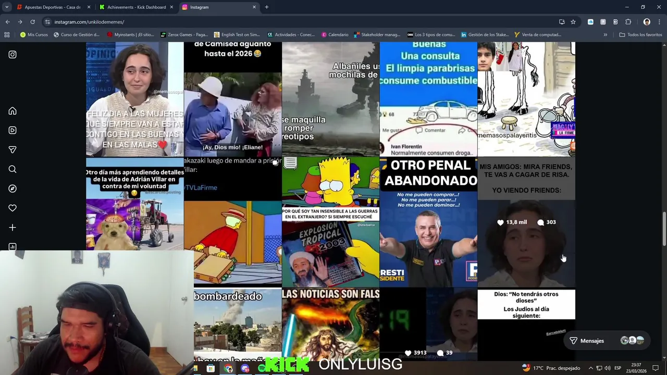This screenshot has width=667, height=375.
Task: Open volume control in system tray
Action: coord(608,368)
